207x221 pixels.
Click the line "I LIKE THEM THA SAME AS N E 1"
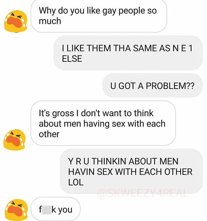(x=127, y=48)
